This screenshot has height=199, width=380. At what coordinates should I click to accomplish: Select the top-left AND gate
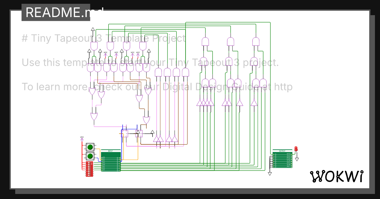(94, 46)
